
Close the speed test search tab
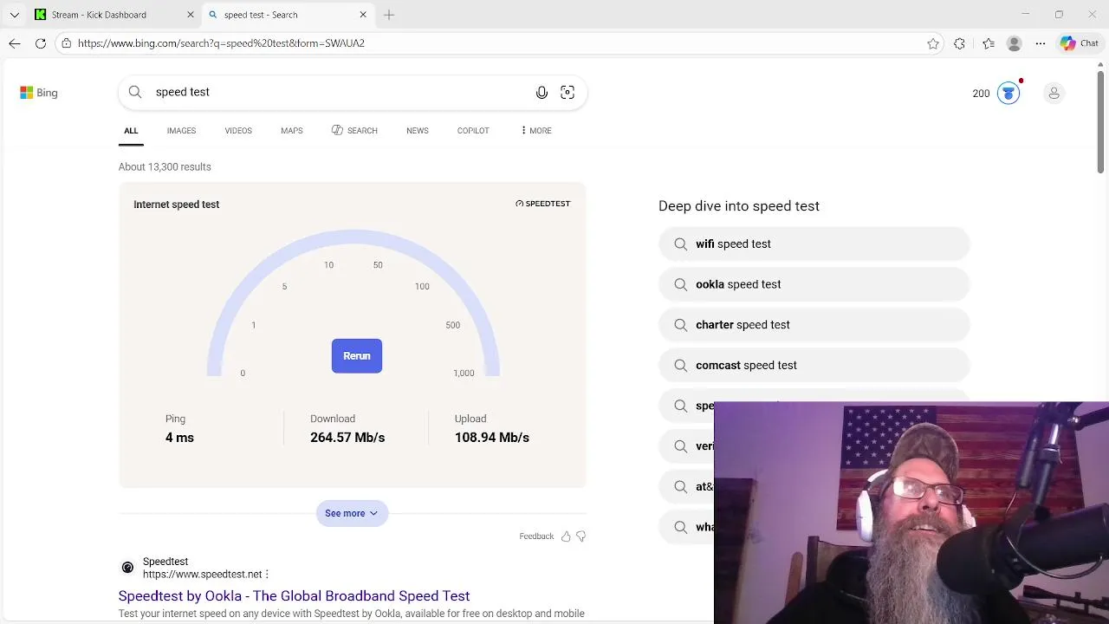coord(363,15)
